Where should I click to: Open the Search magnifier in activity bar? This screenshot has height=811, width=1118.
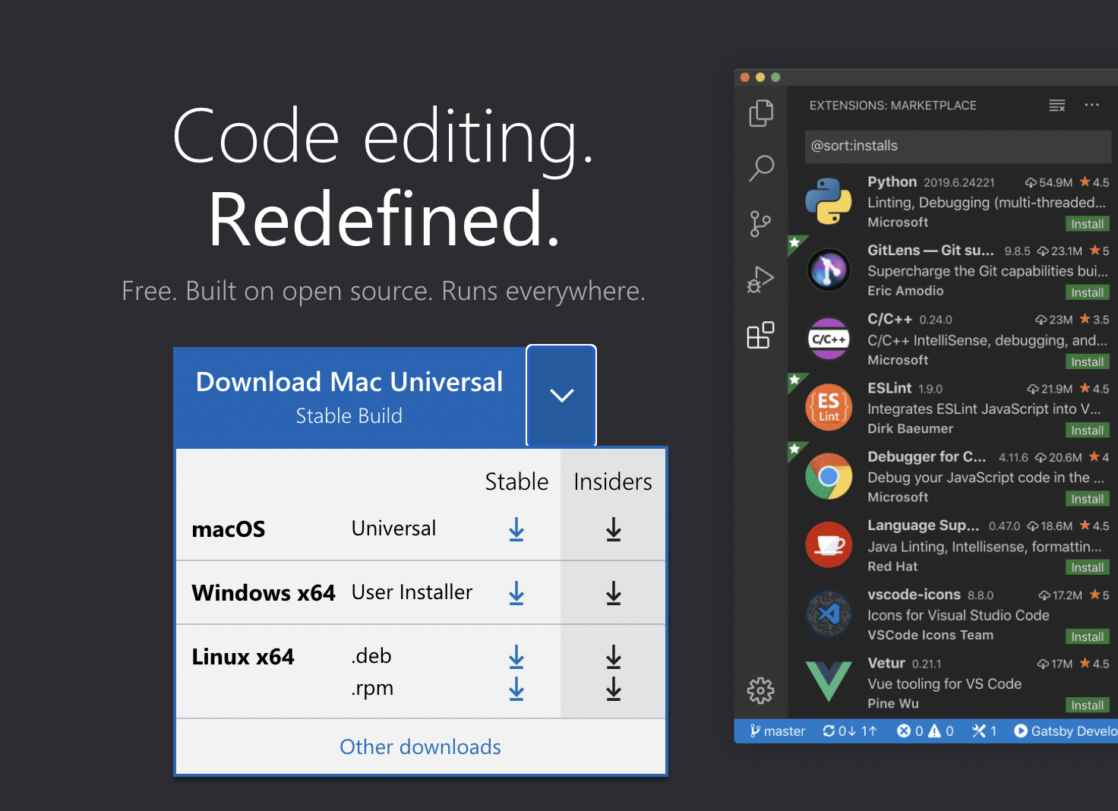(x=761, y=169)
